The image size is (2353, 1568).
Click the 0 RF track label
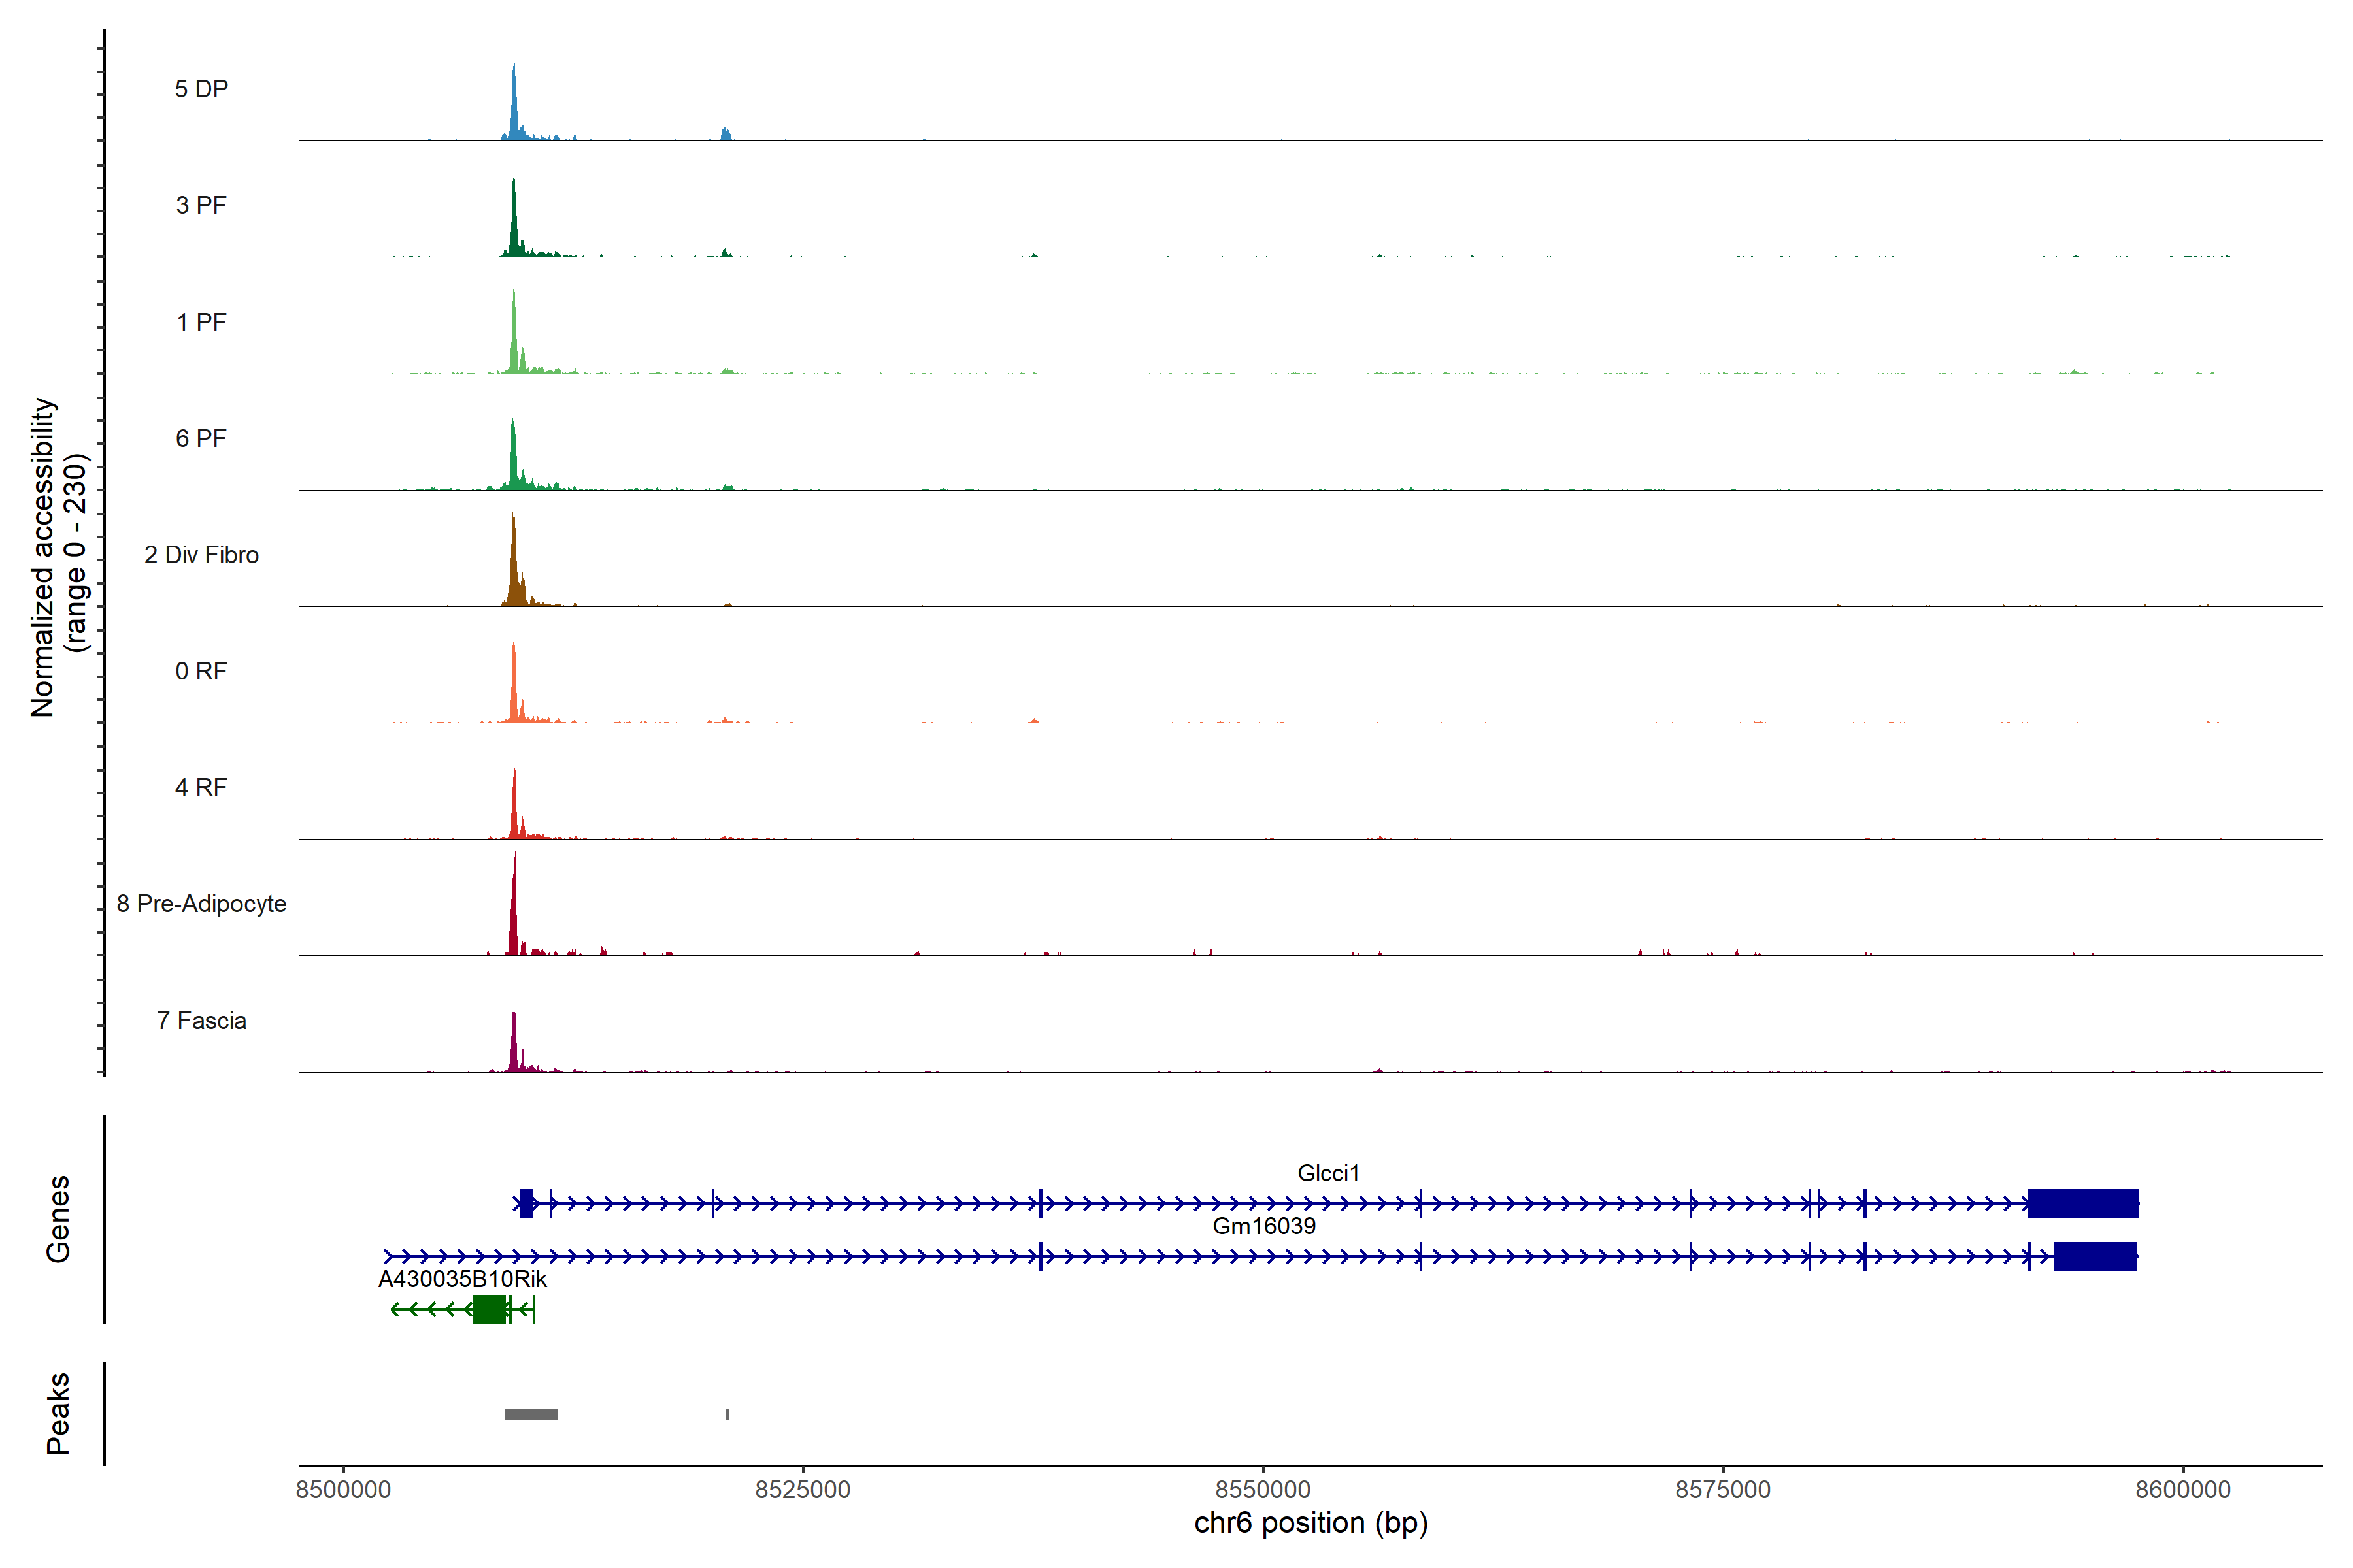pos(201,671)
